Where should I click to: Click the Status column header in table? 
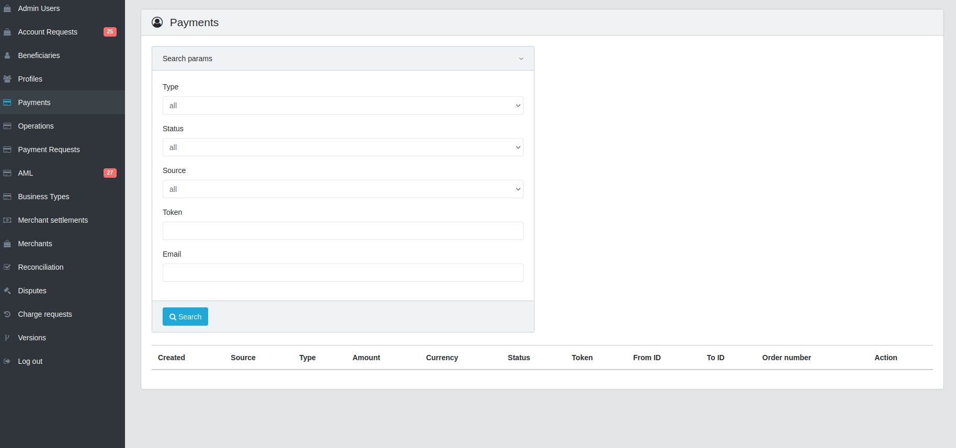(x=519, y=358)
